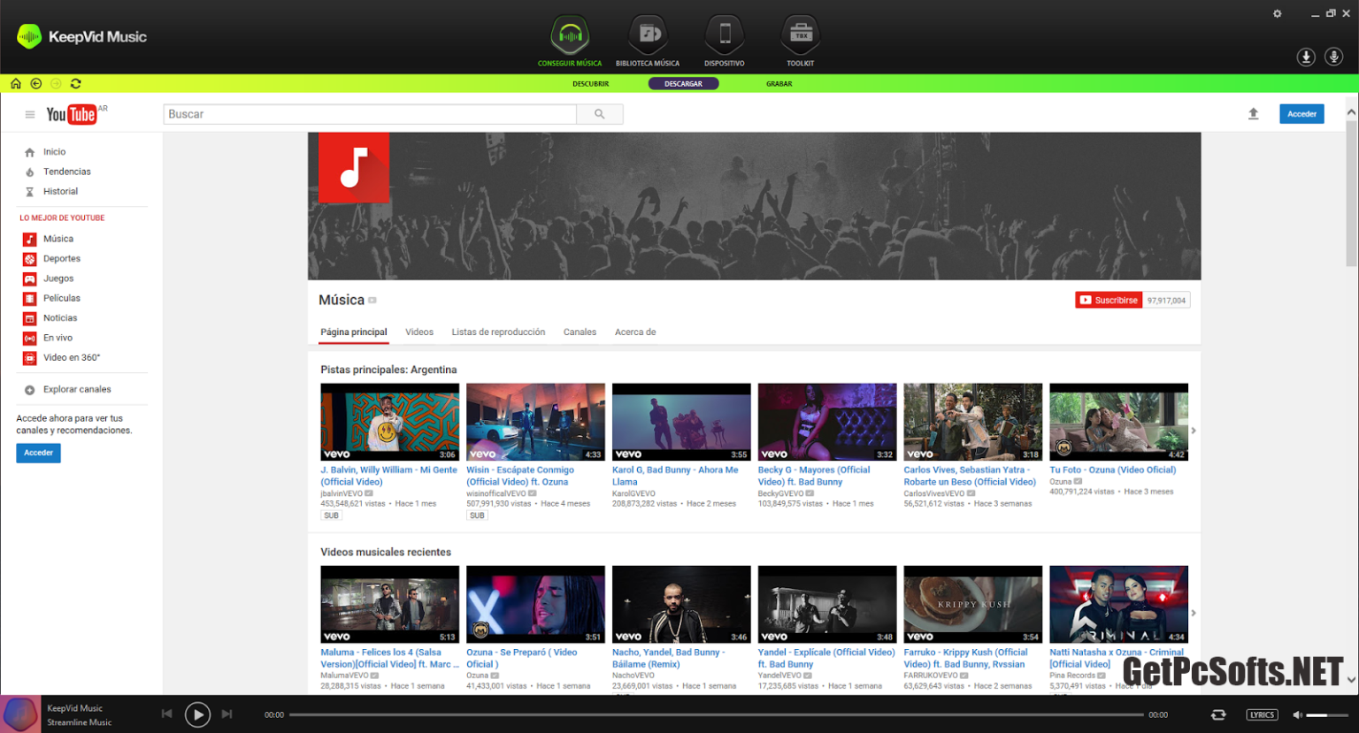Refresh the browser page

[x=76, y=83]
